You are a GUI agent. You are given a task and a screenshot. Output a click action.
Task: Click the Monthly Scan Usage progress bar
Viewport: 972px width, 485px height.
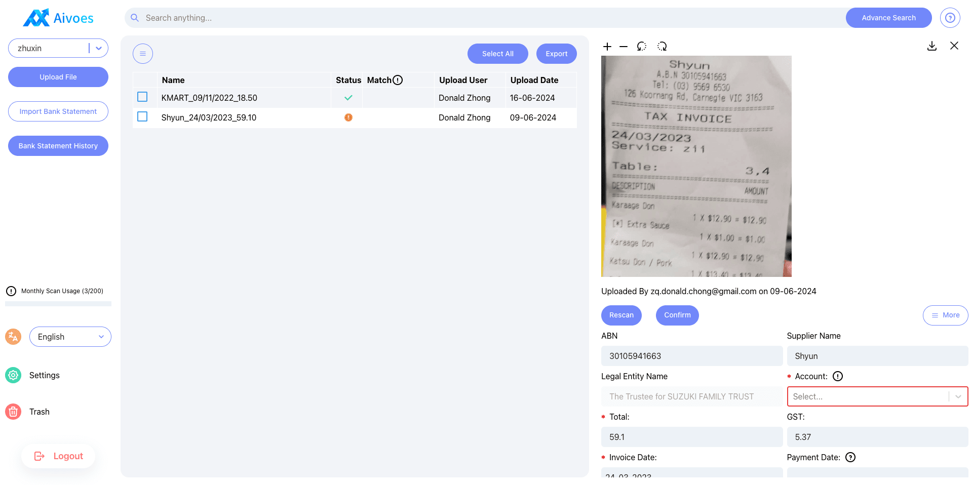click(58, 304)
